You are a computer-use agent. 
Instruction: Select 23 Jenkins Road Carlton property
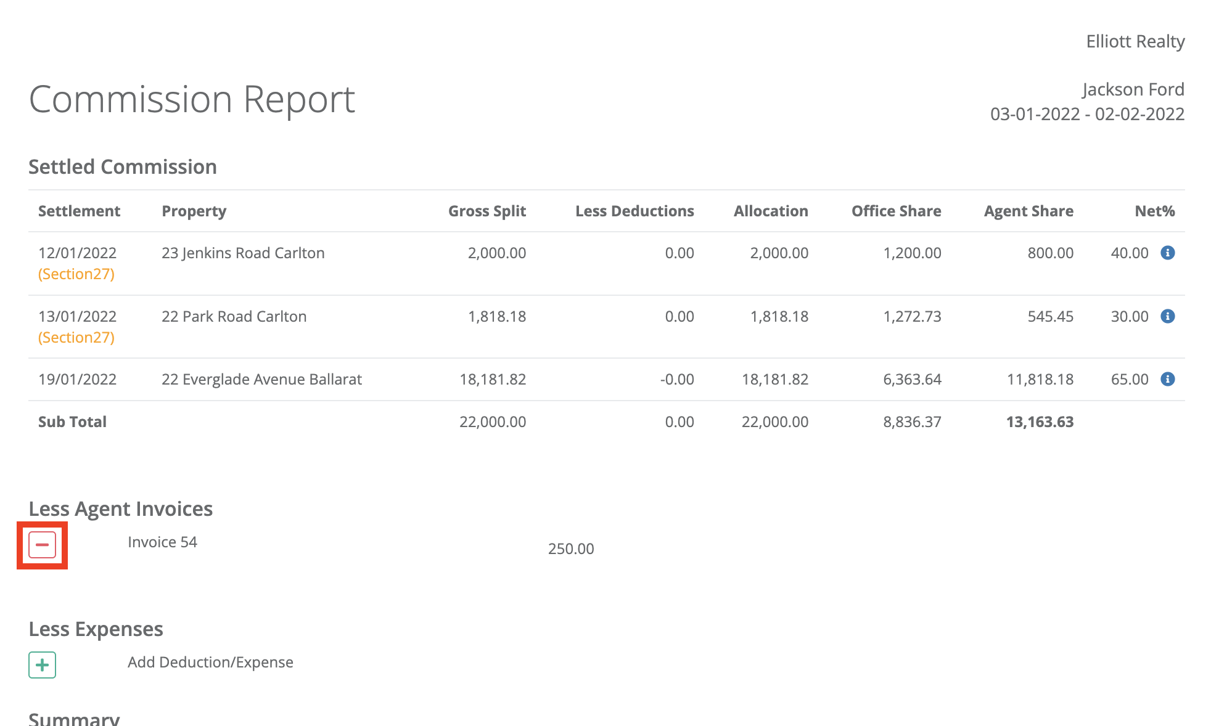[x=243, y=253]
